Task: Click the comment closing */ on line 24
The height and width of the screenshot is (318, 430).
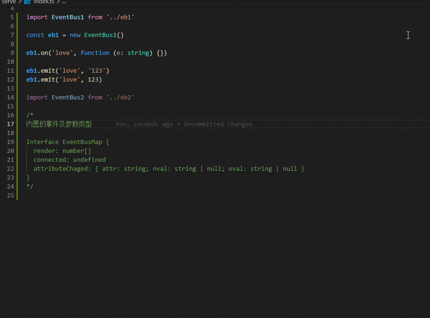Action: 30,187
